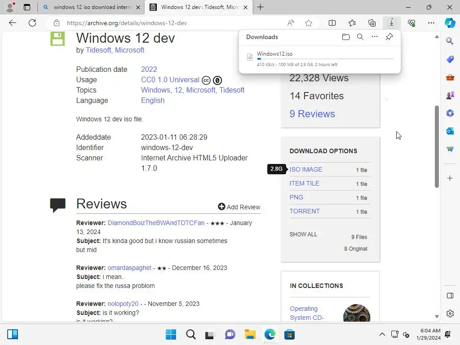View site information lock icon
This screenshot has width=460, height=345.
(x=57, y=23)
